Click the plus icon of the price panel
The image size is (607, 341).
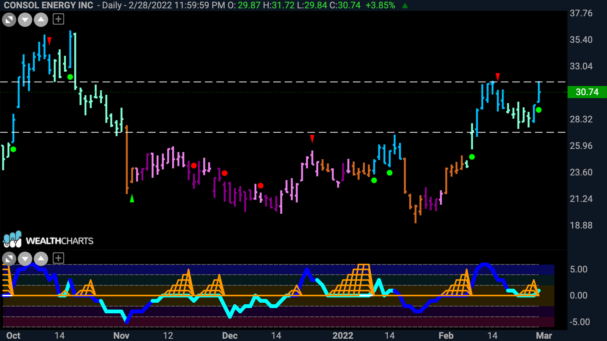click(58, 19)
